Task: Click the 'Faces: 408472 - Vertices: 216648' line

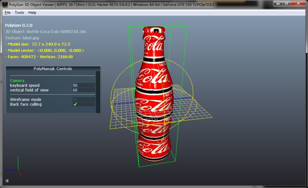Action: click(39, 57)
